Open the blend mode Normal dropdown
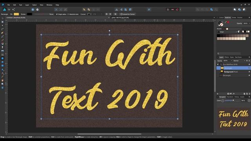The image size is (251, 141). click(239, 61)
